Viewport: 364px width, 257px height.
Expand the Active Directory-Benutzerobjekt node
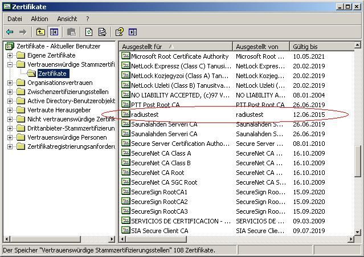pyautogui.click(x=10, y=101)
